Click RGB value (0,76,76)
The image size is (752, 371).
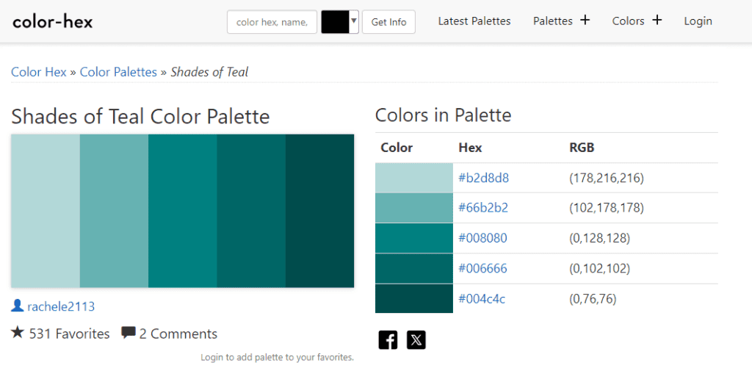coord(593,299)
